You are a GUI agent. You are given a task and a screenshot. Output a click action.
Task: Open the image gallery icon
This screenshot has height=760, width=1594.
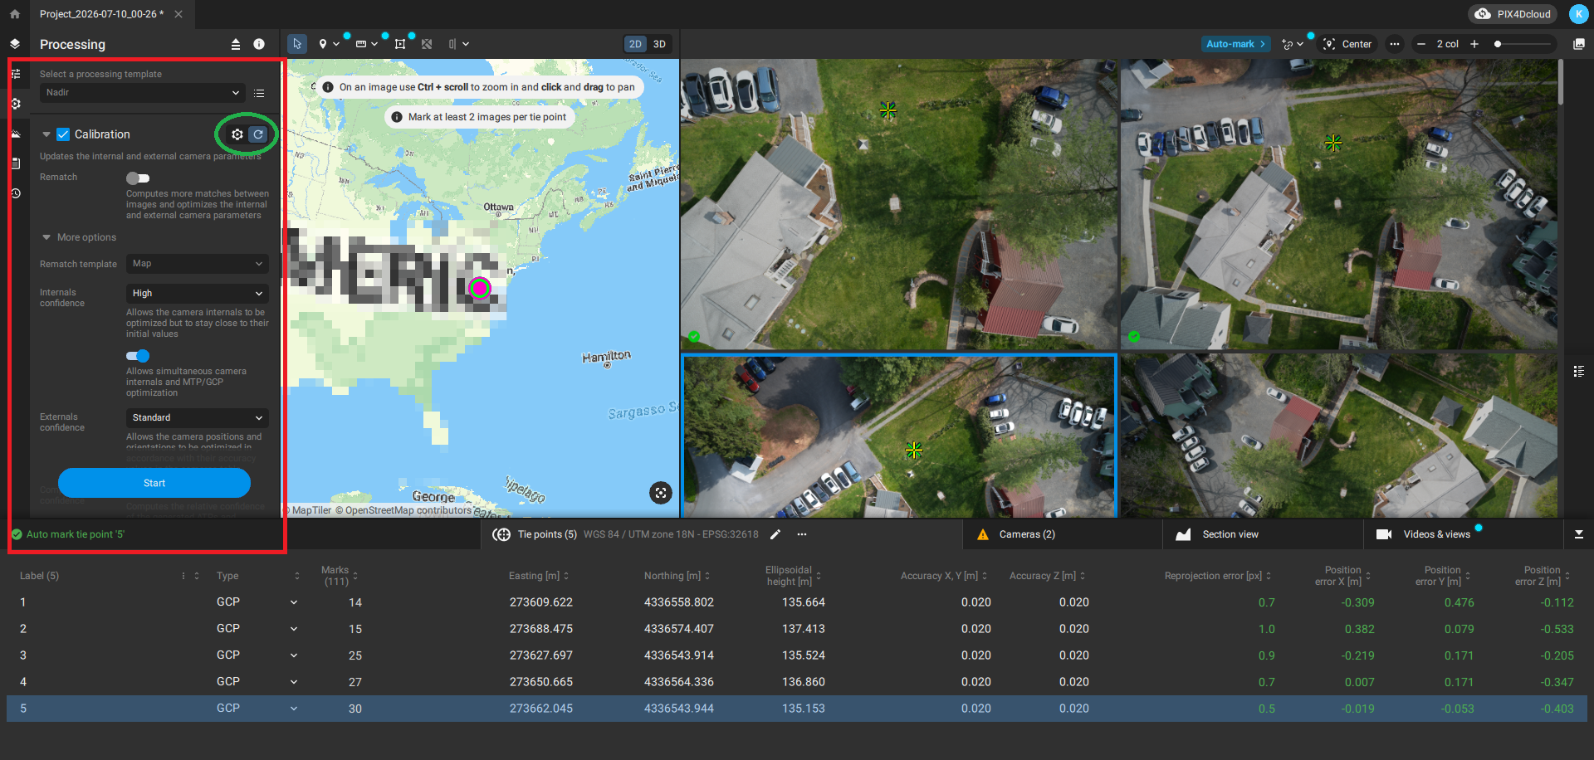click(1579, 44)
